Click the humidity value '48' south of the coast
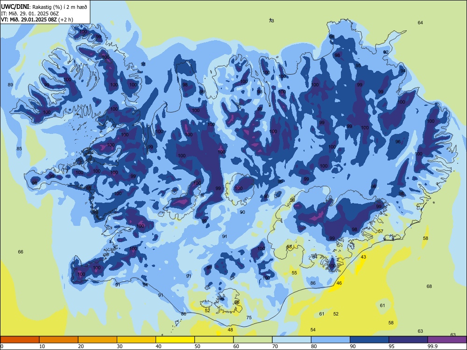Image resolution: width=467 pixels, height=350 pixels. pyautogui.click(x=230, y=330)
